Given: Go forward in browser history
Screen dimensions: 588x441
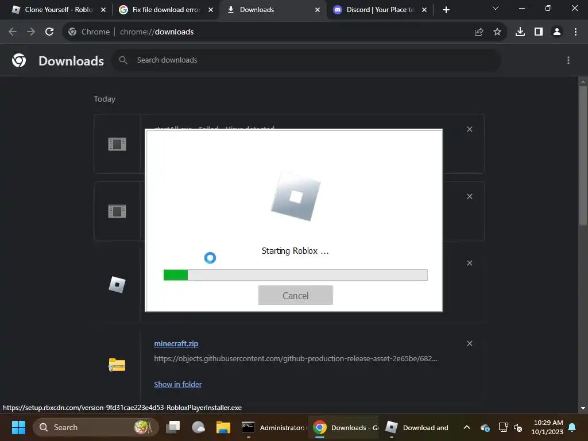Looking at the screenshot, I should (31, 32).
